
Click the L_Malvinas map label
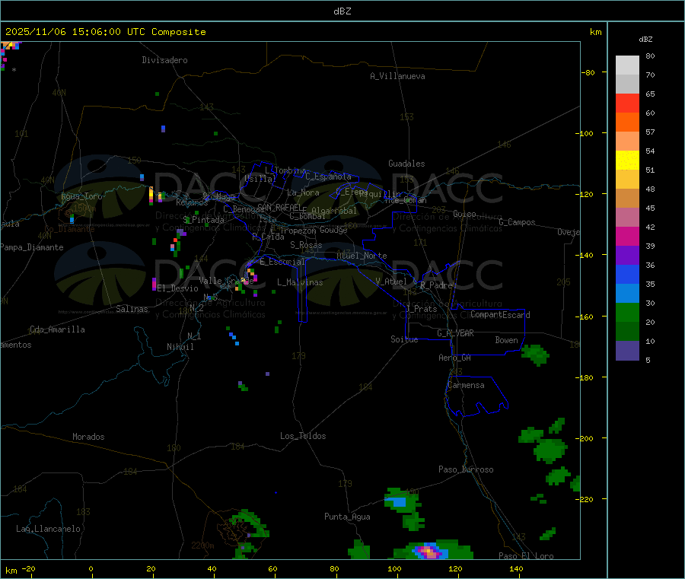[x=300, y=282]
